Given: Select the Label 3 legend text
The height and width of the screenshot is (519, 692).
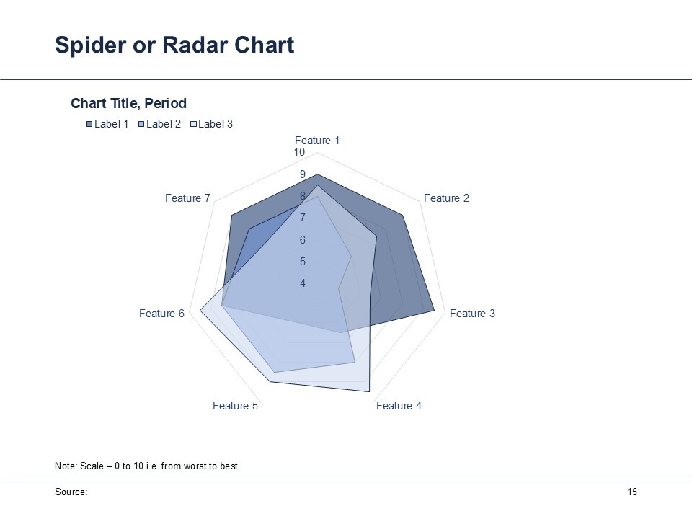Looking at the screenshot, I should (x=216, y=124).
